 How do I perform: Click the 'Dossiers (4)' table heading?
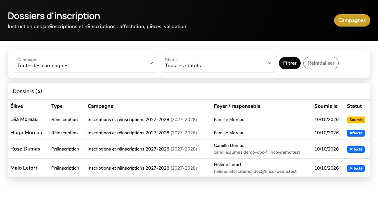click(28, 92)
